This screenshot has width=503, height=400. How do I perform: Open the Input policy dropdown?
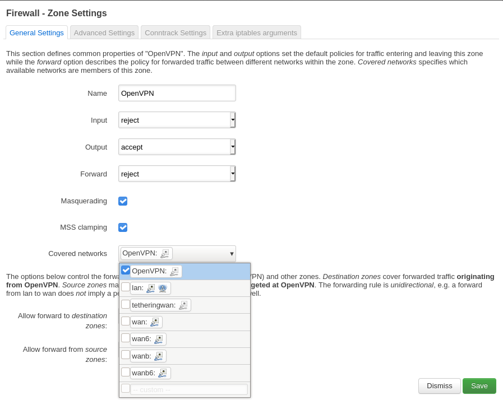point(177,120)
